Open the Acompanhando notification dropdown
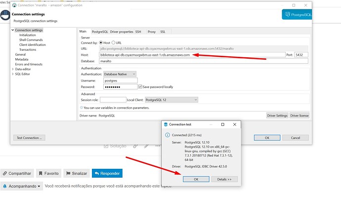Image resolution: width=341 pixels, height=198 pixels. click(x=22, y=186)
